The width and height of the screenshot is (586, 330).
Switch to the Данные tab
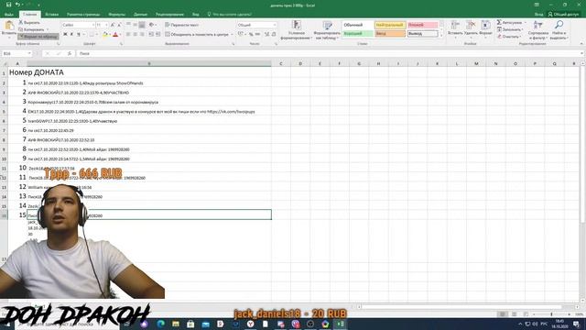140,15
